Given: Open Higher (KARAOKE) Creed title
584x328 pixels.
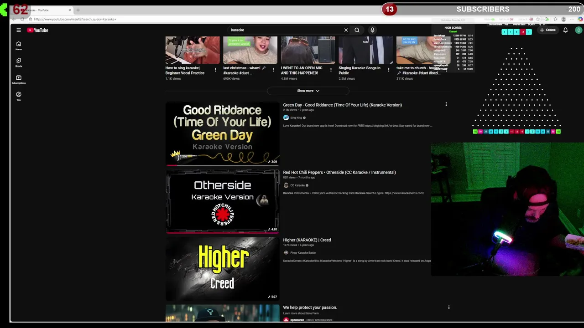Looking at the screenshot, I should point(307,240).
